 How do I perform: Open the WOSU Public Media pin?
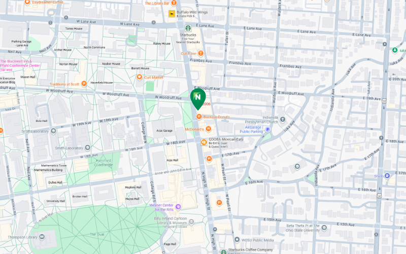tap(236, 239)
